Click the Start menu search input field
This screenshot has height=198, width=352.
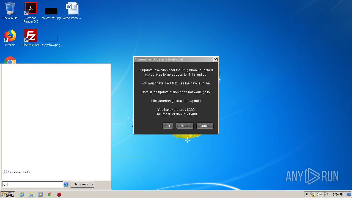click(32, 184)
